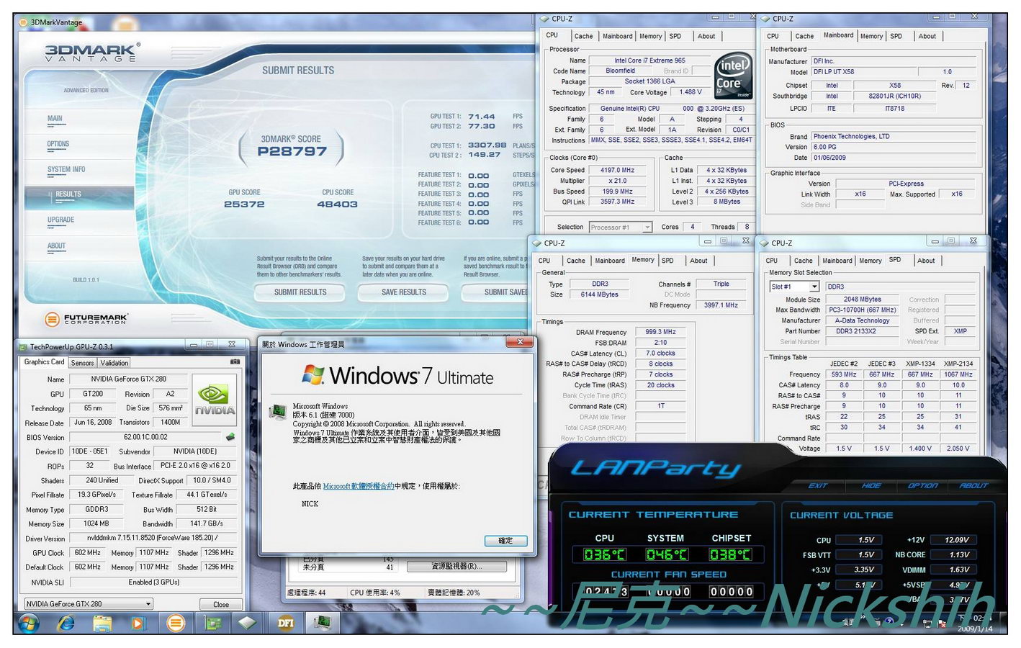Click the NVIDIA logo in GPU-Z
1021x648 pixels.
click(x=215, y=401)
